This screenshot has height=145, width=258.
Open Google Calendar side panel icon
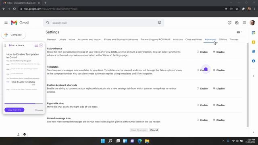pos(254,33)
